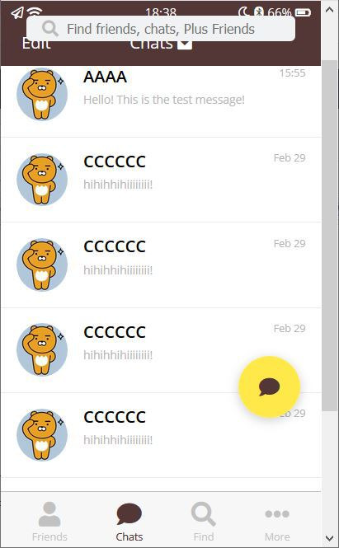
Task: Focus the Find friends, chats search field
Action: [161, 29]
